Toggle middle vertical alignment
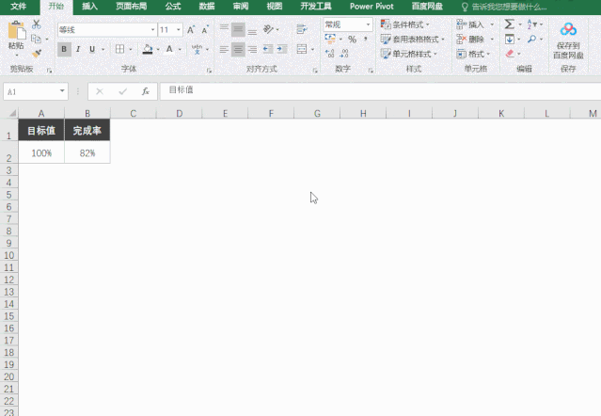Screen dimensions: 601x416 [238, 29]
